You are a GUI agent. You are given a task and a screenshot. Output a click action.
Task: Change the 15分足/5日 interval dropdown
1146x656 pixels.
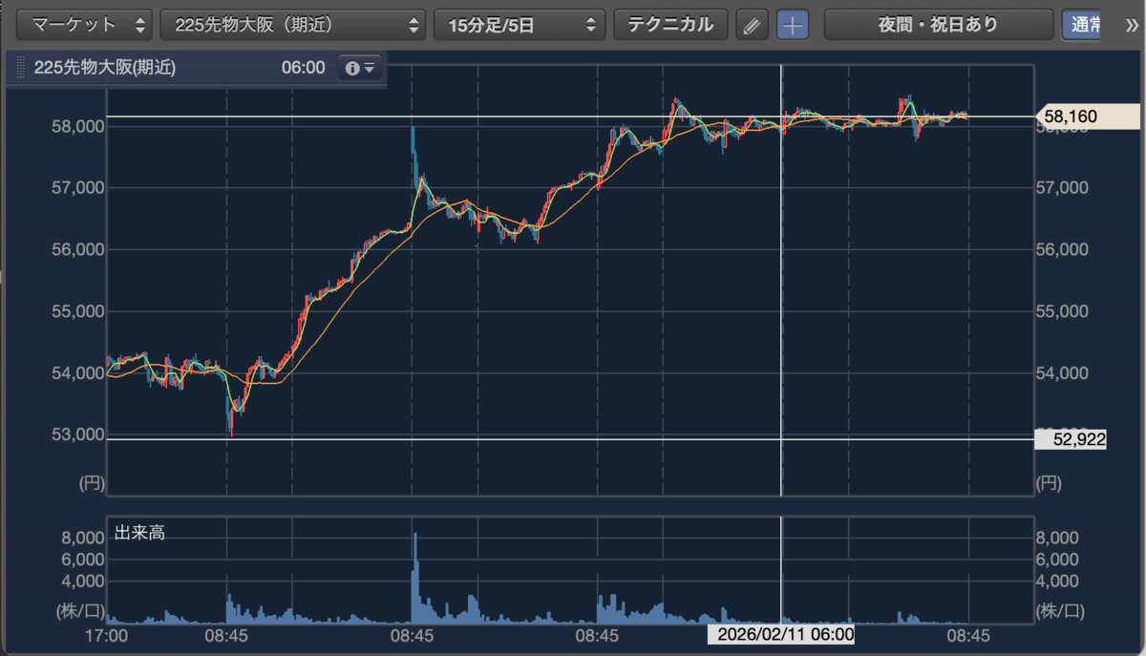pyautogui.click(x=520, y=25)
